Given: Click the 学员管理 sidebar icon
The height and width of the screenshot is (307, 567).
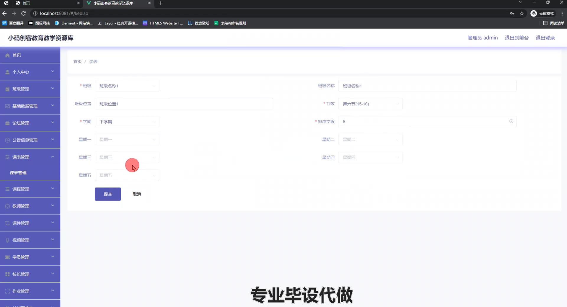Looking at the screenshot, I should point(7,257).
